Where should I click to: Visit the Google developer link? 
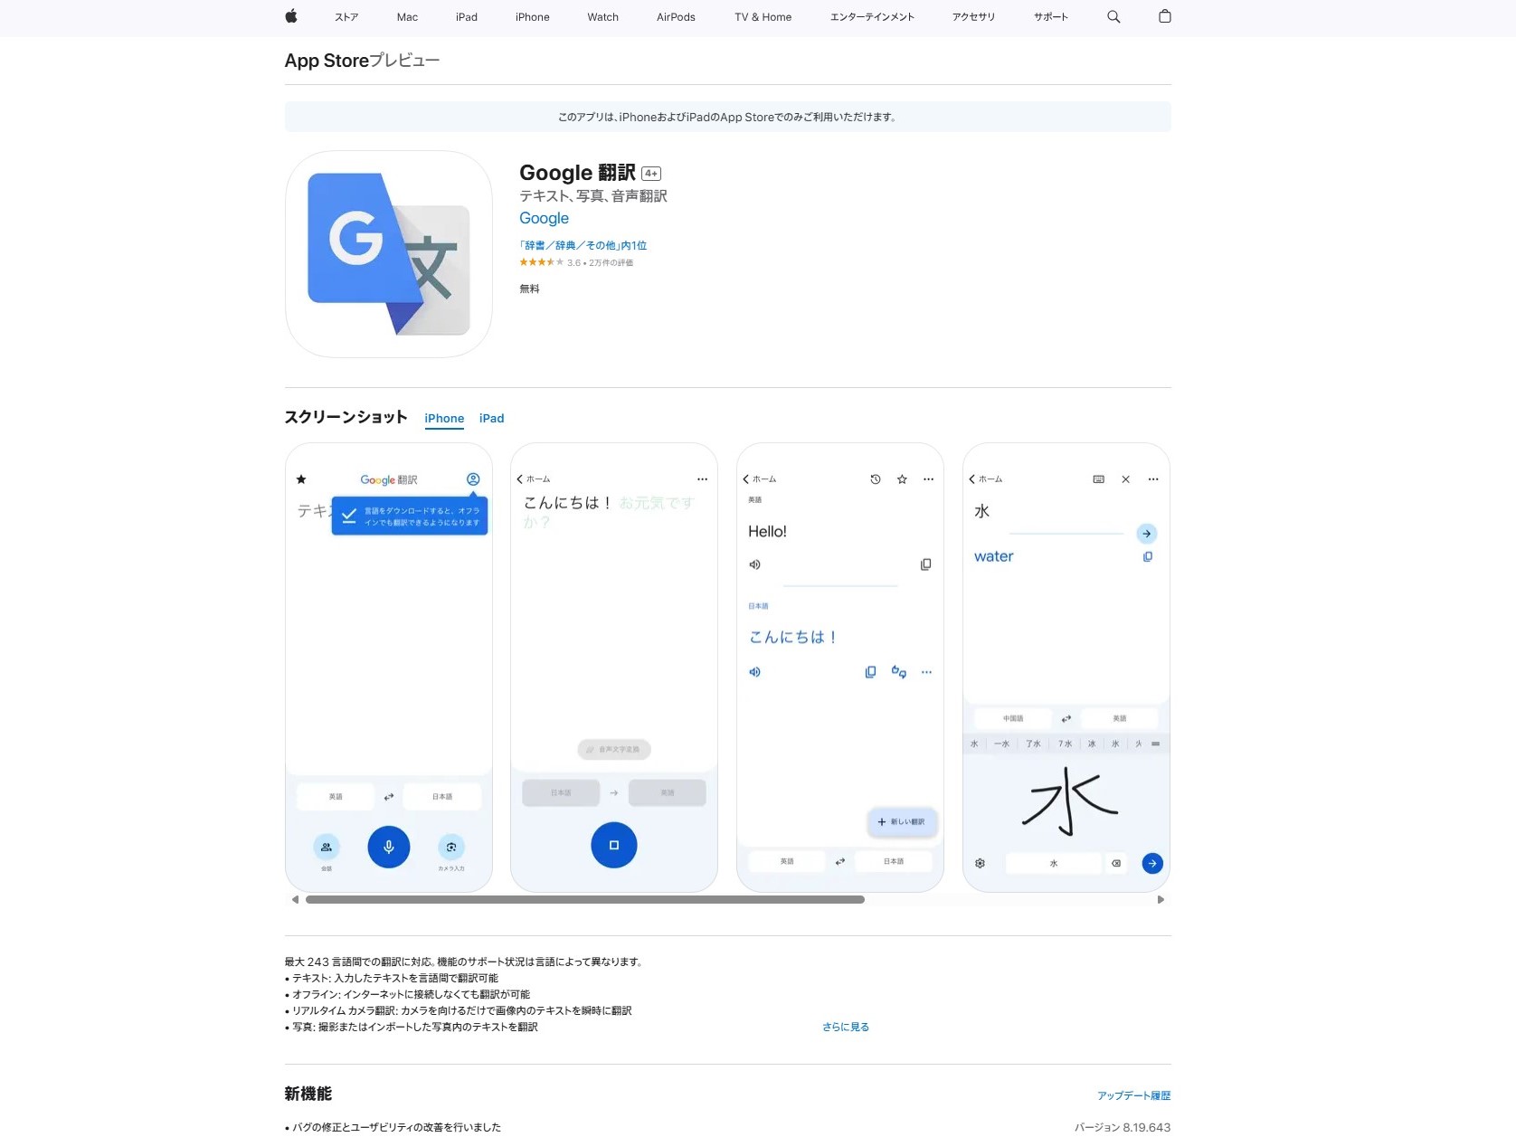click(x=543, y=218)
